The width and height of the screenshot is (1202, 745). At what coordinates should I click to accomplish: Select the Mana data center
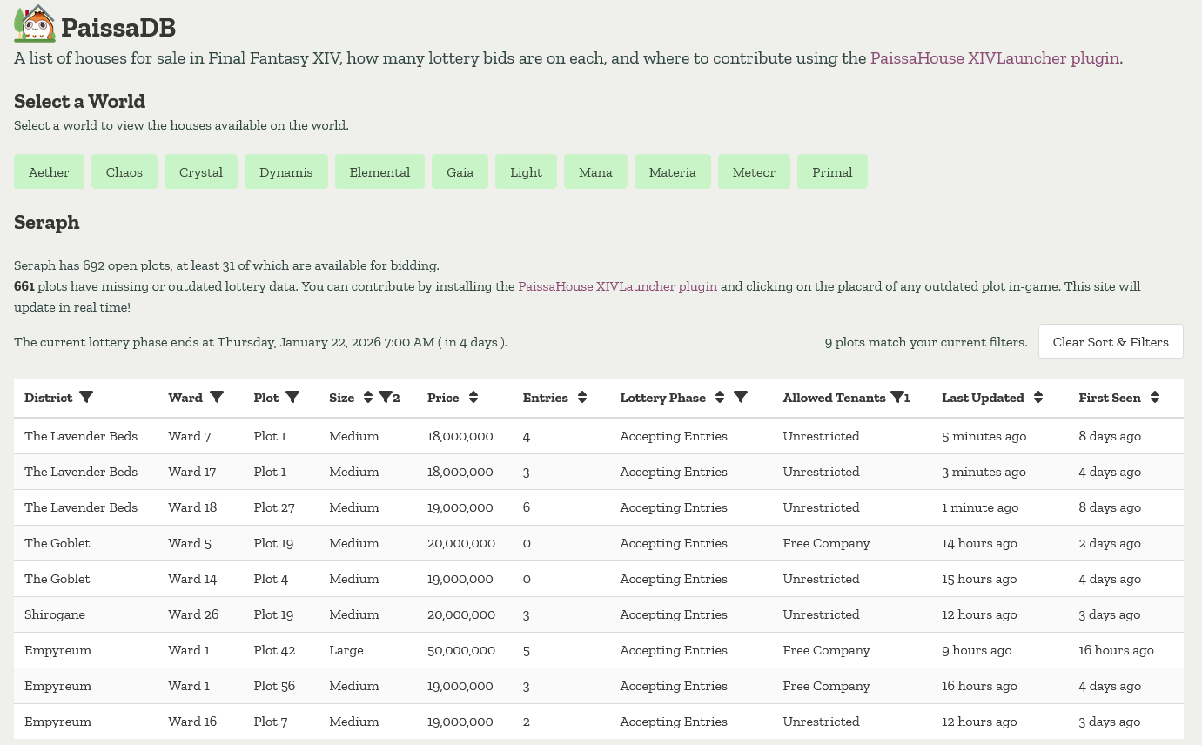point(595,172)
